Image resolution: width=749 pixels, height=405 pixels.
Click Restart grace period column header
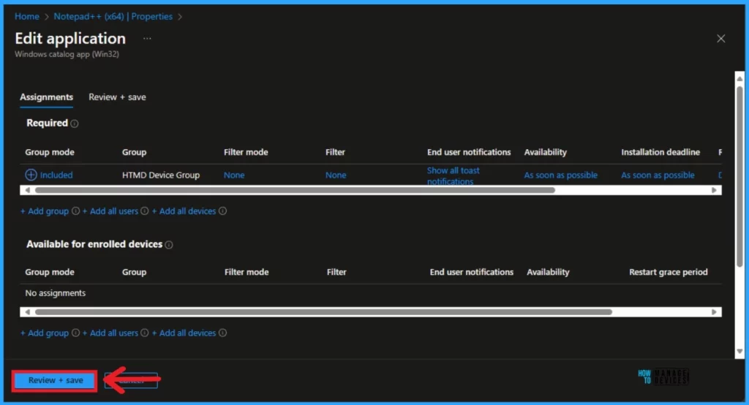[x=669, y=272]
